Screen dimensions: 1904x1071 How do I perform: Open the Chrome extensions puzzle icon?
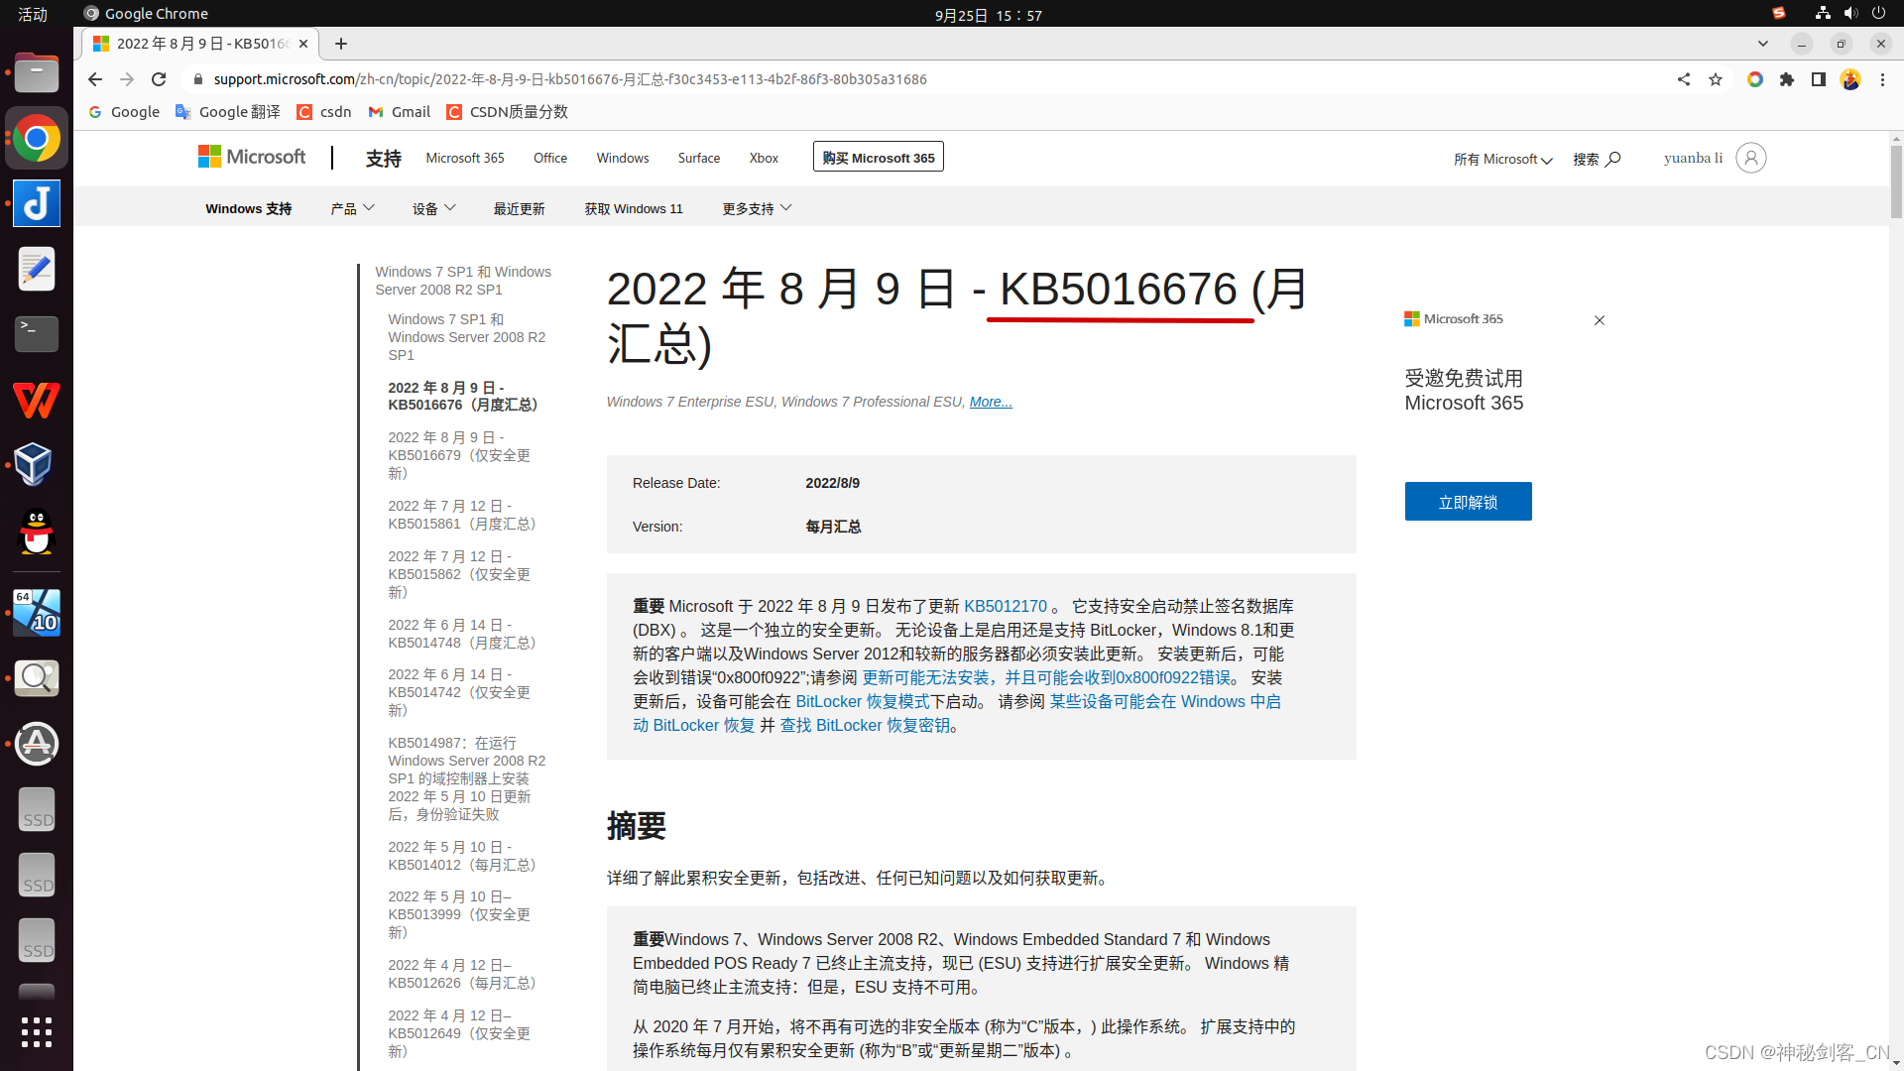pos(1787,79)
